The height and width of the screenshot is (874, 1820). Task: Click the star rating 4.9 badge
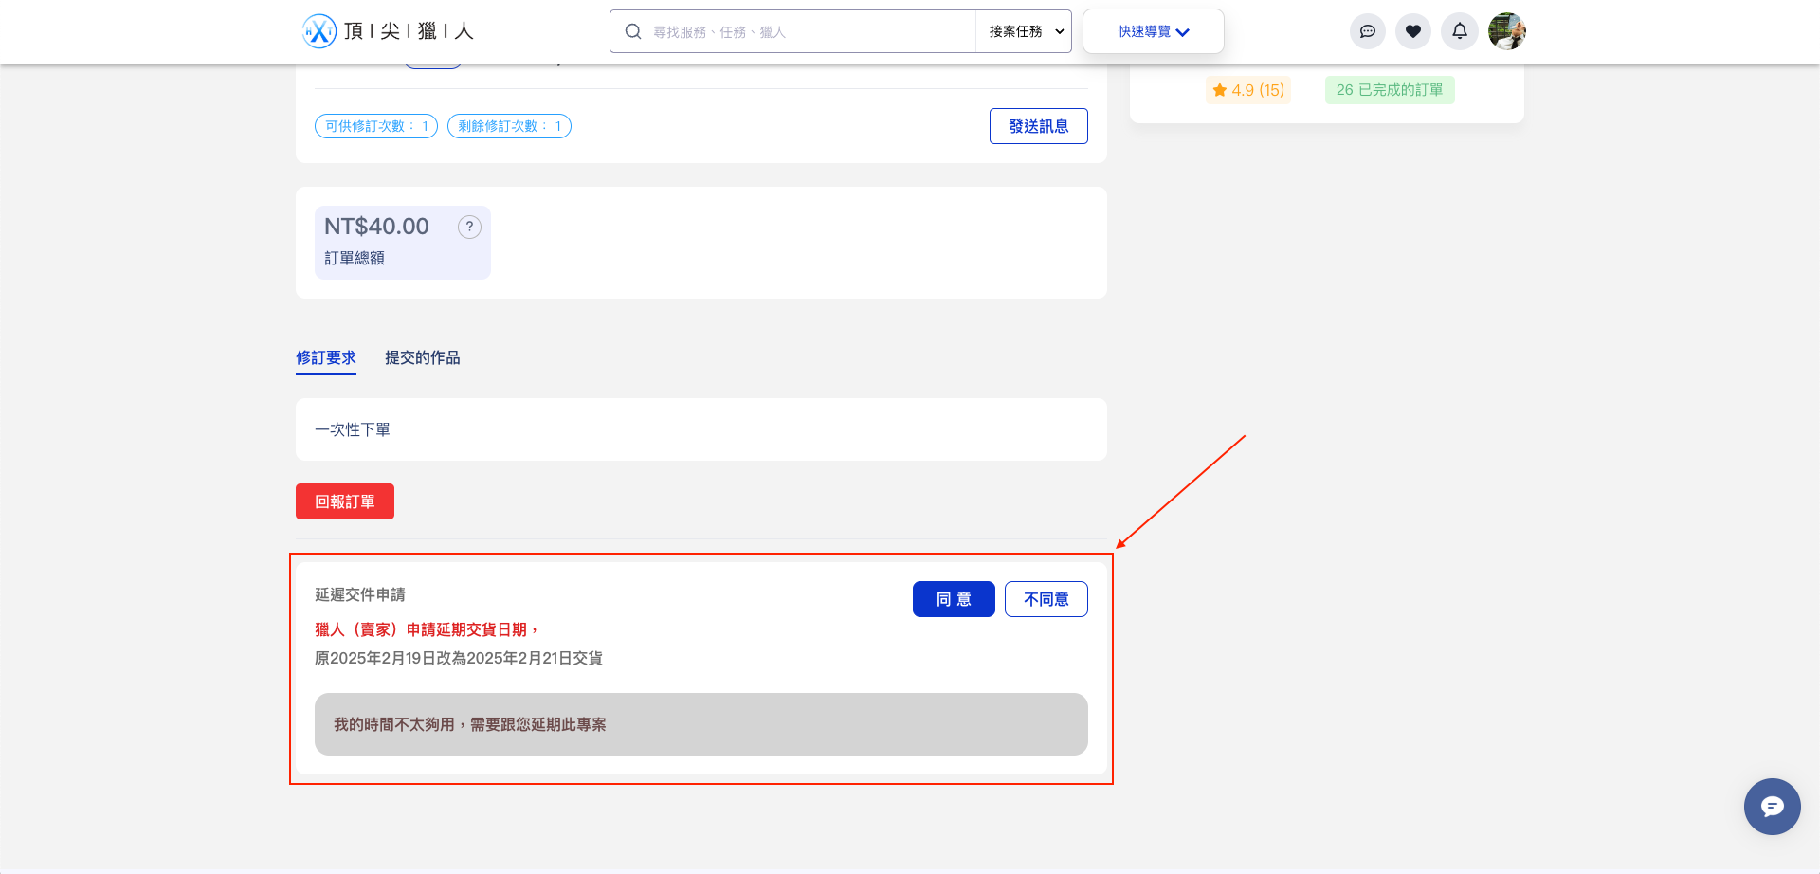[1248, 90]
